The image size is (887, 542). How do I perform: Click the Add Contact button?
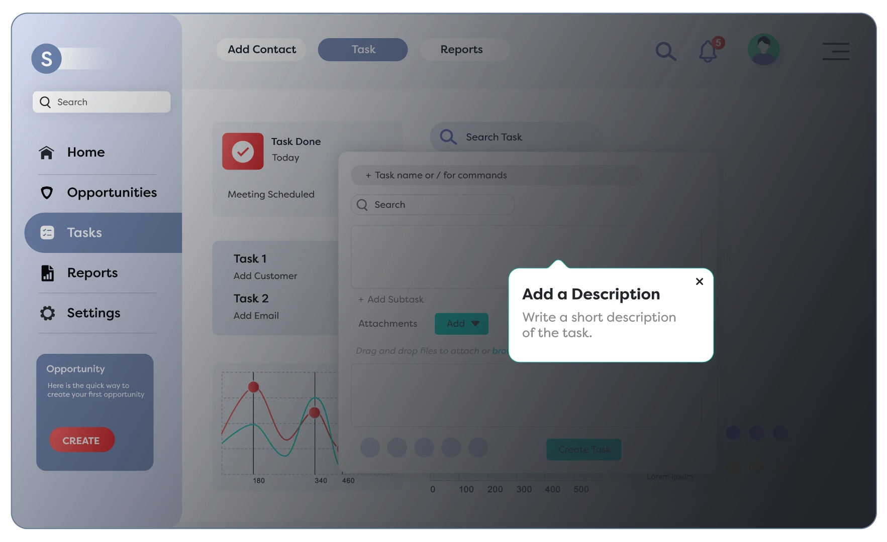click(x=261, y=49)
